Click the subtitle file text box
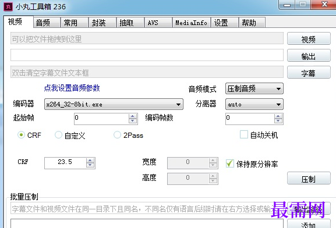Screen dimensions: 336x228 [x=147, y=72]
